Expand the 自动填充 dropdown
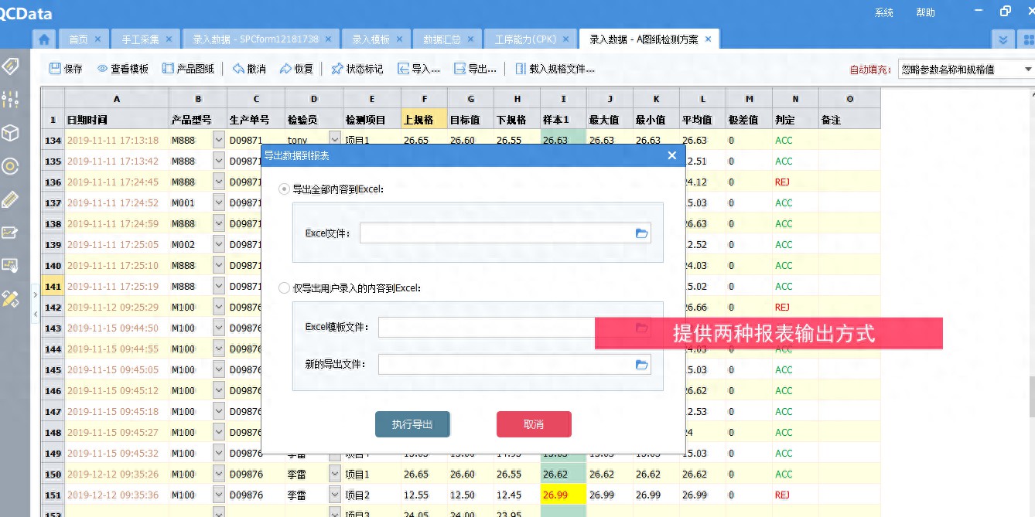The image size is (1035, 517). coord(1027,70)
